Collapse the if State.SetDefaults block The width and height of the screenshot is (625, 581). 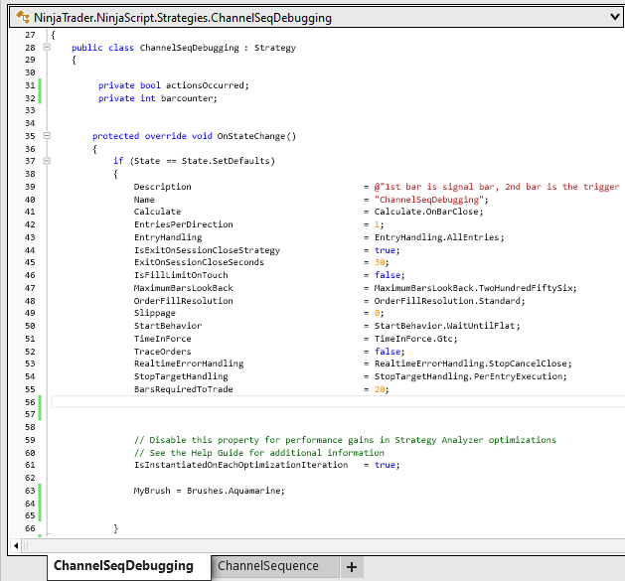47,161
